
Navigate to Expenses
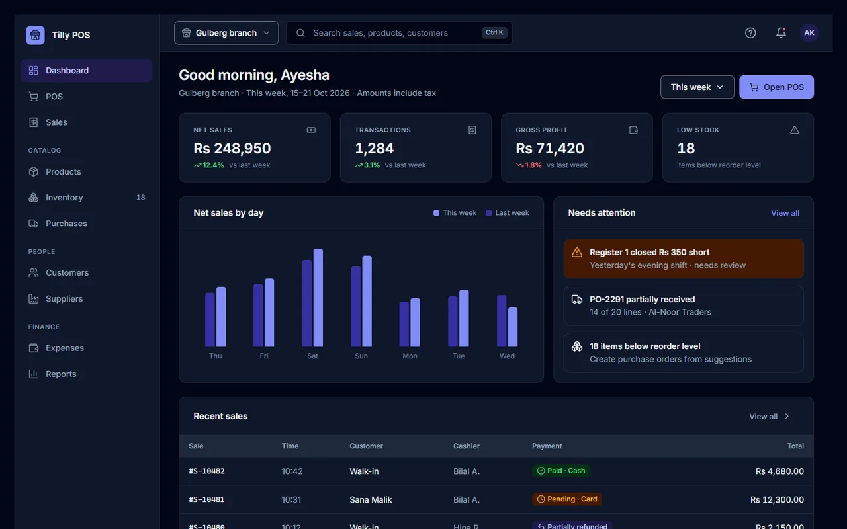point(87,348)
